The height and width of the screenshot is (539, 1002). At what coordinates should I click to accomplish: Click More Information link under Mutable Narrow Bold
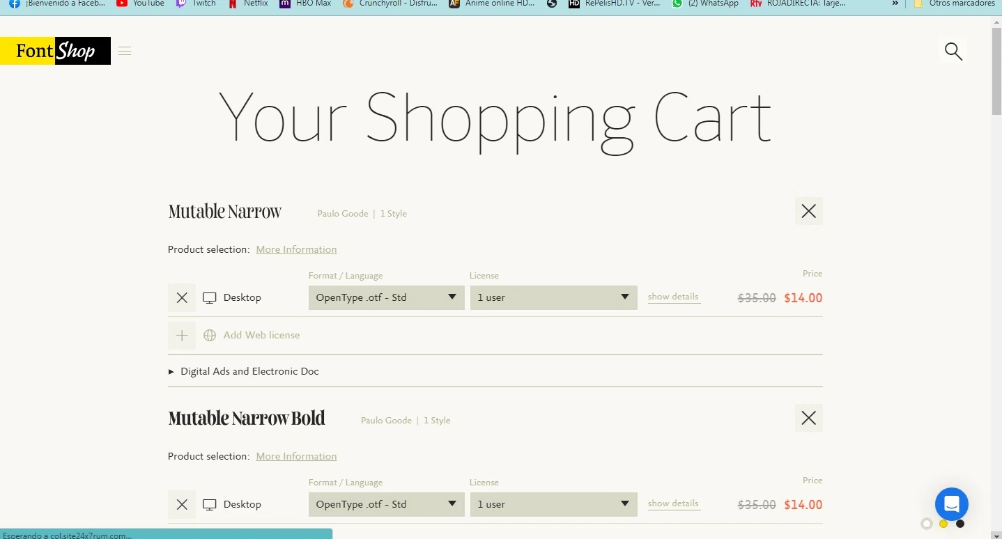[296, 456]
